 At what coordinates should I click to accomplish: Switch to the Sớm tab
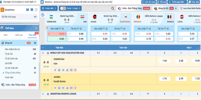tap(6, 35)
